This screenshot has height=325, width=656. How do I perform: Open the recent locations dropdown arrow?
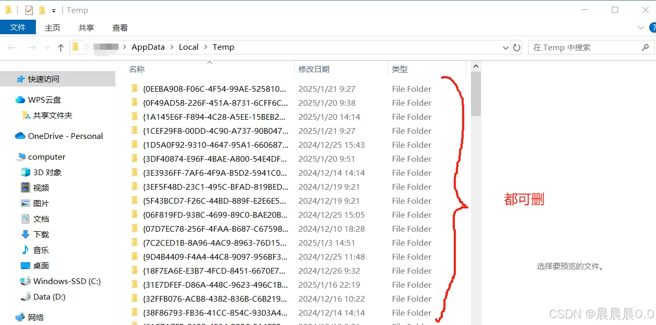tap(47, 48)
